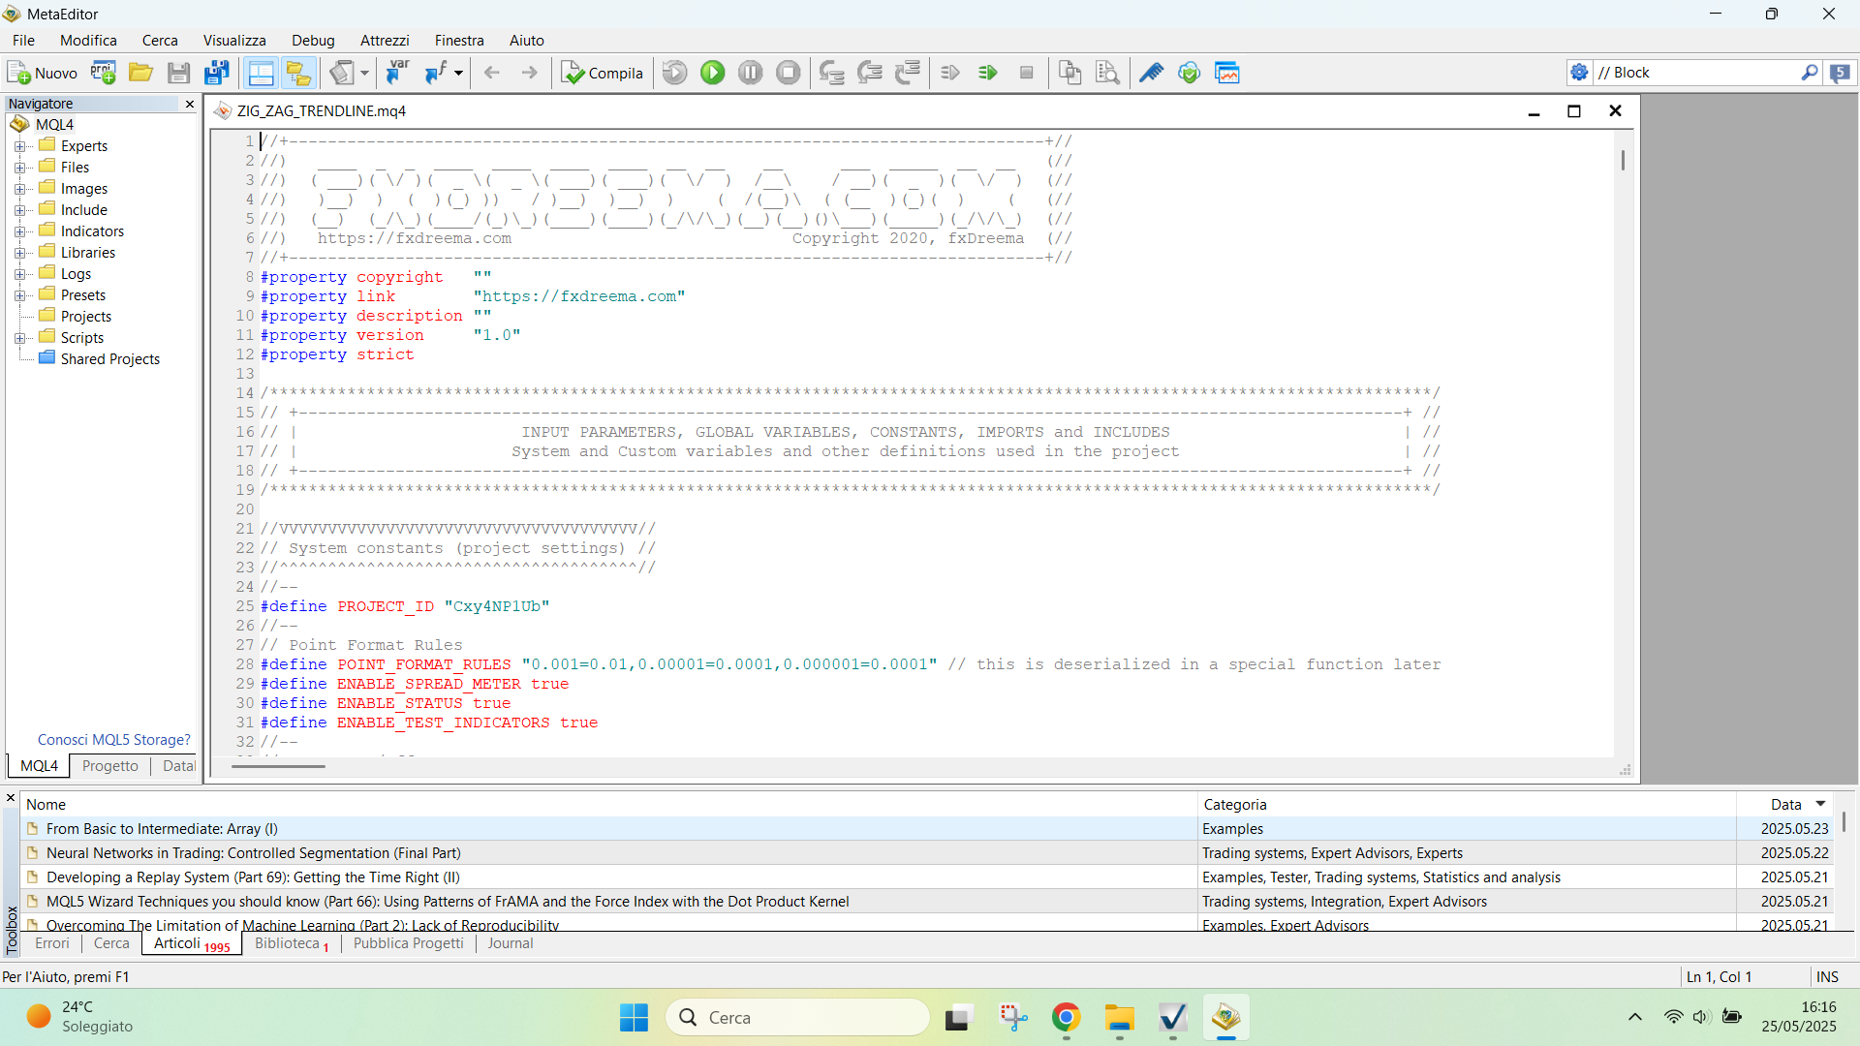The width and height of the screenshot is (1860, 1046).
Task: Click the Step Into debug icon
Action: tap(831, 73)
